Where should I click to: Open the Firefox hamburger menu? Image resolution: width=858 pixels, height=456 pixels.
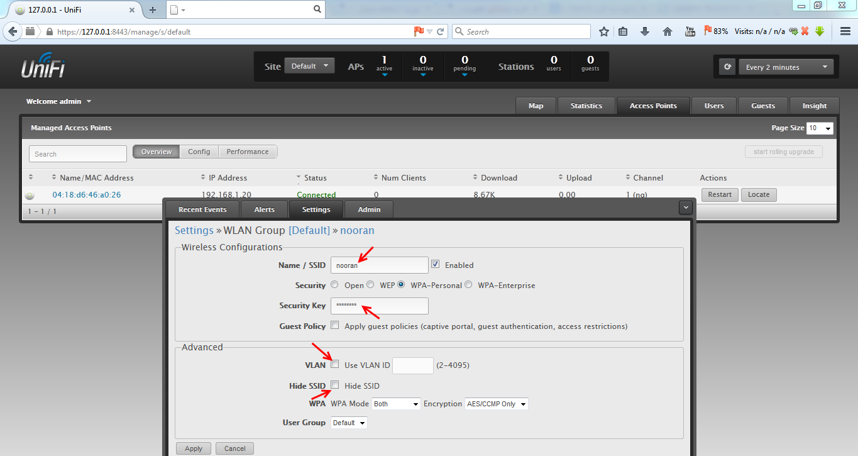845,31
